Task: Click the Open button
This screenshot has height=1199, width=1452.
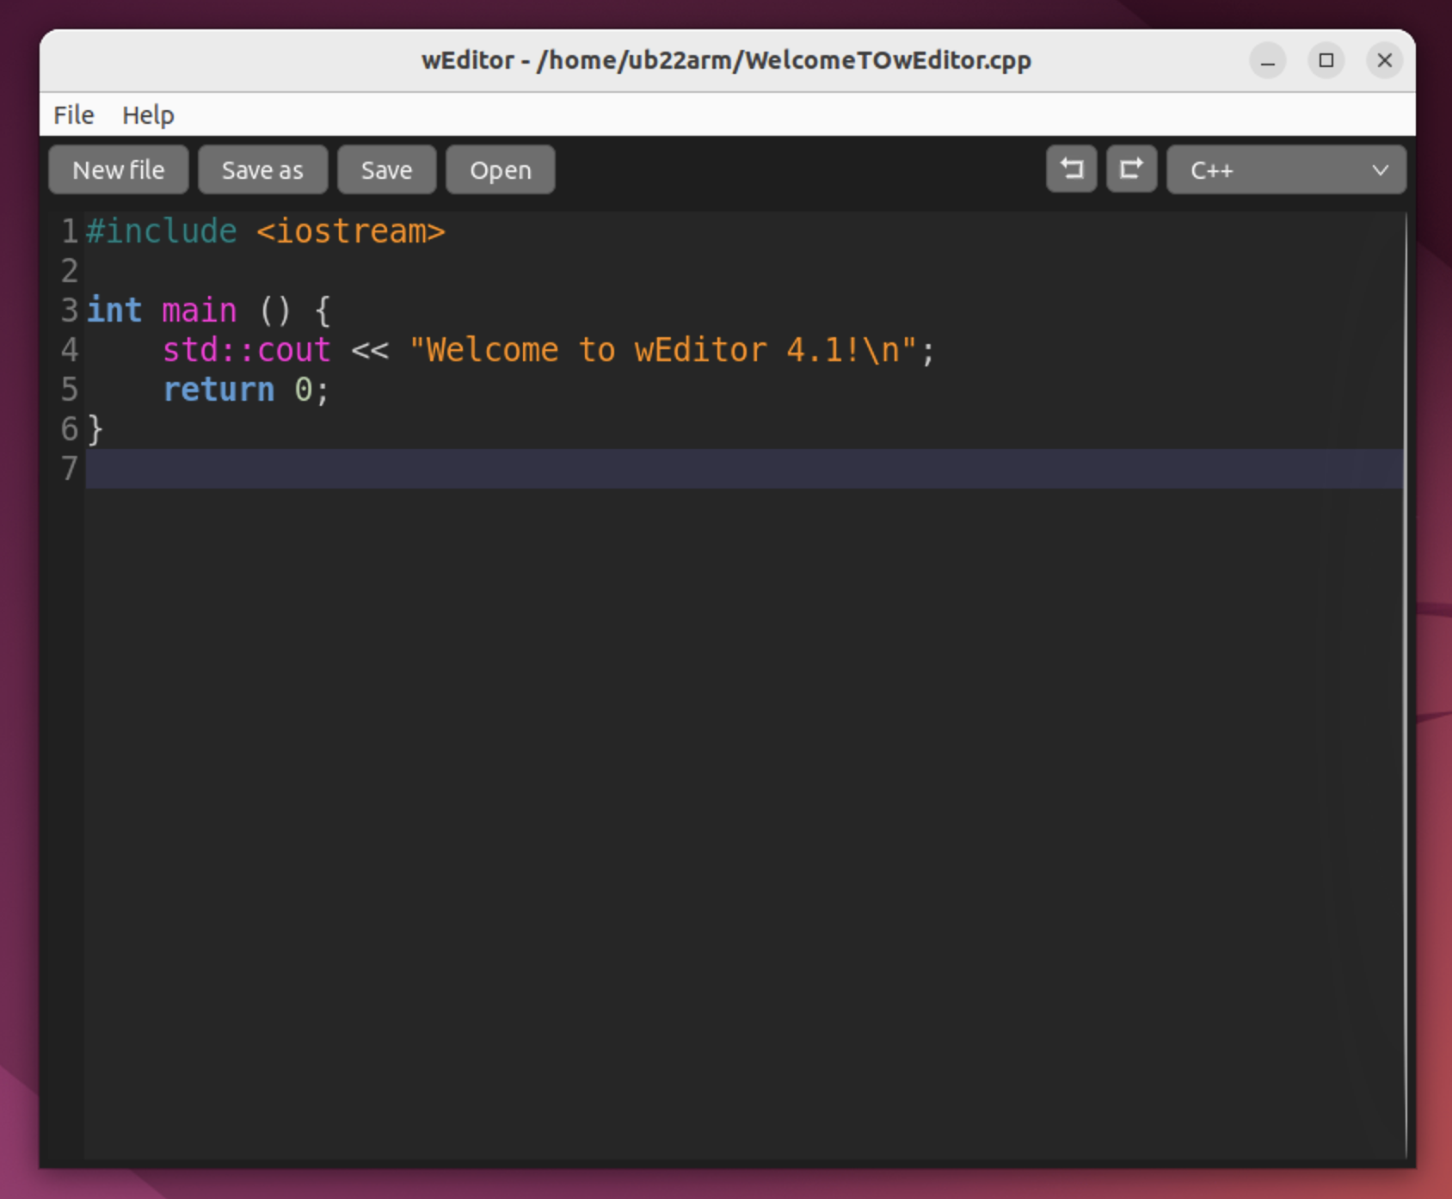Action: (x=500, y=169)
